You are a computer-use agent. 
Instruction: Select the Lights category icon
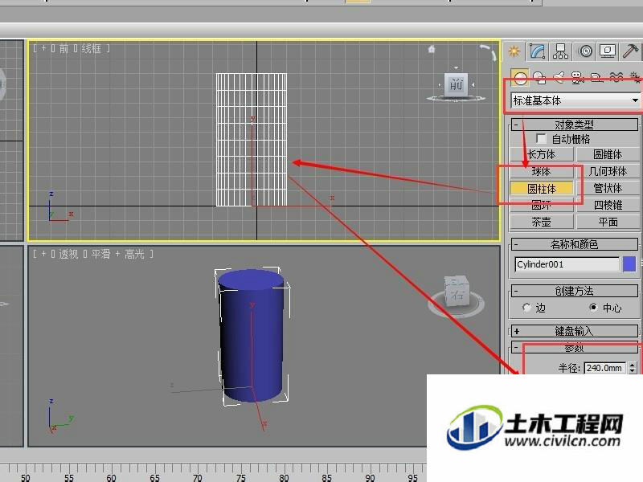tap(559, 77)
